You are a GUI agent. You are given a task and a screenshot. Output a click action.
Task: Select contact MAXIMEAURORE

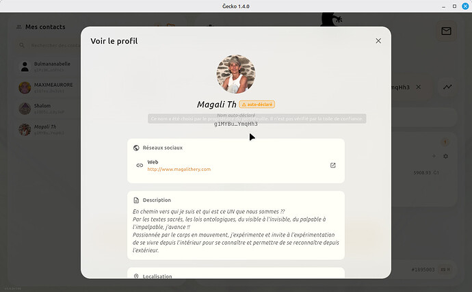tap(48, 88)
